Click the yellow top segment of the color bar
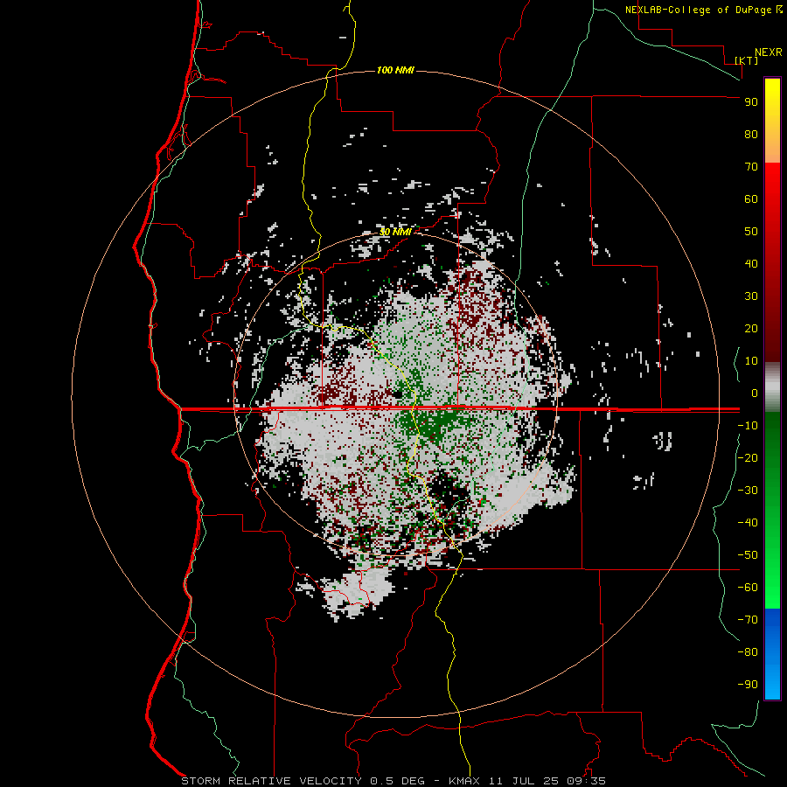Screen dimensions: 787x787 coord(772,121)
